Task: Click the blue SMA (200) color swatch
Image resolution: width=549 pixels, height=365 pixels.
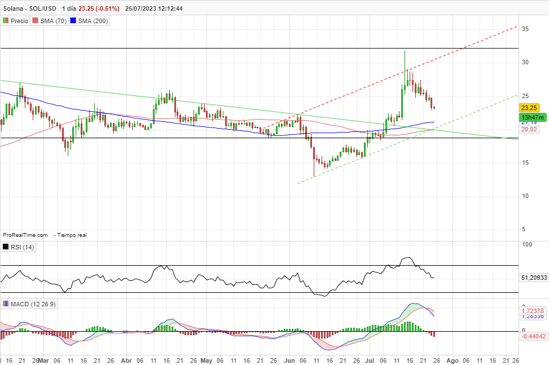Action: (73, 21)
